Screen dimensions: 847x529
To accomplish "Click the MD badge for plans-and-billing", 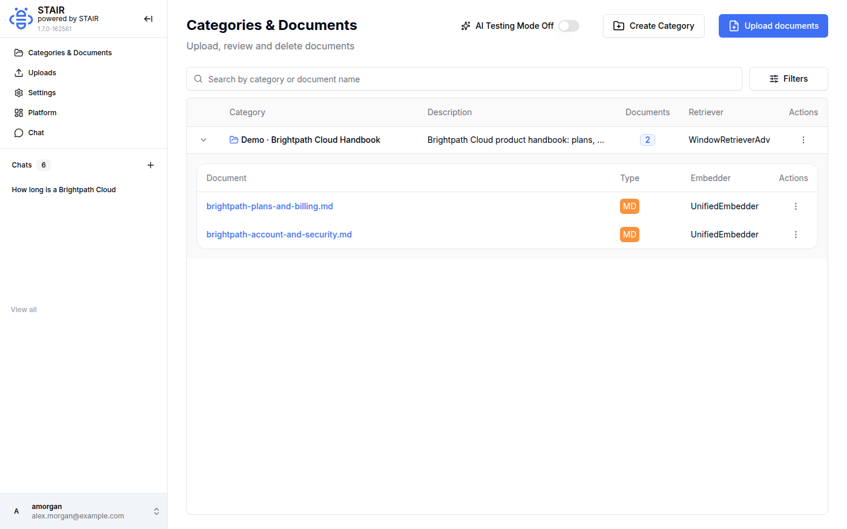I will coord(629,206).
